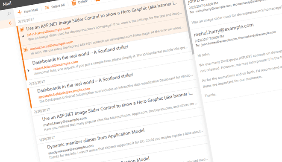Click the partly visible orange icon after Delete

pyautogui.click(x=97, y=0)
